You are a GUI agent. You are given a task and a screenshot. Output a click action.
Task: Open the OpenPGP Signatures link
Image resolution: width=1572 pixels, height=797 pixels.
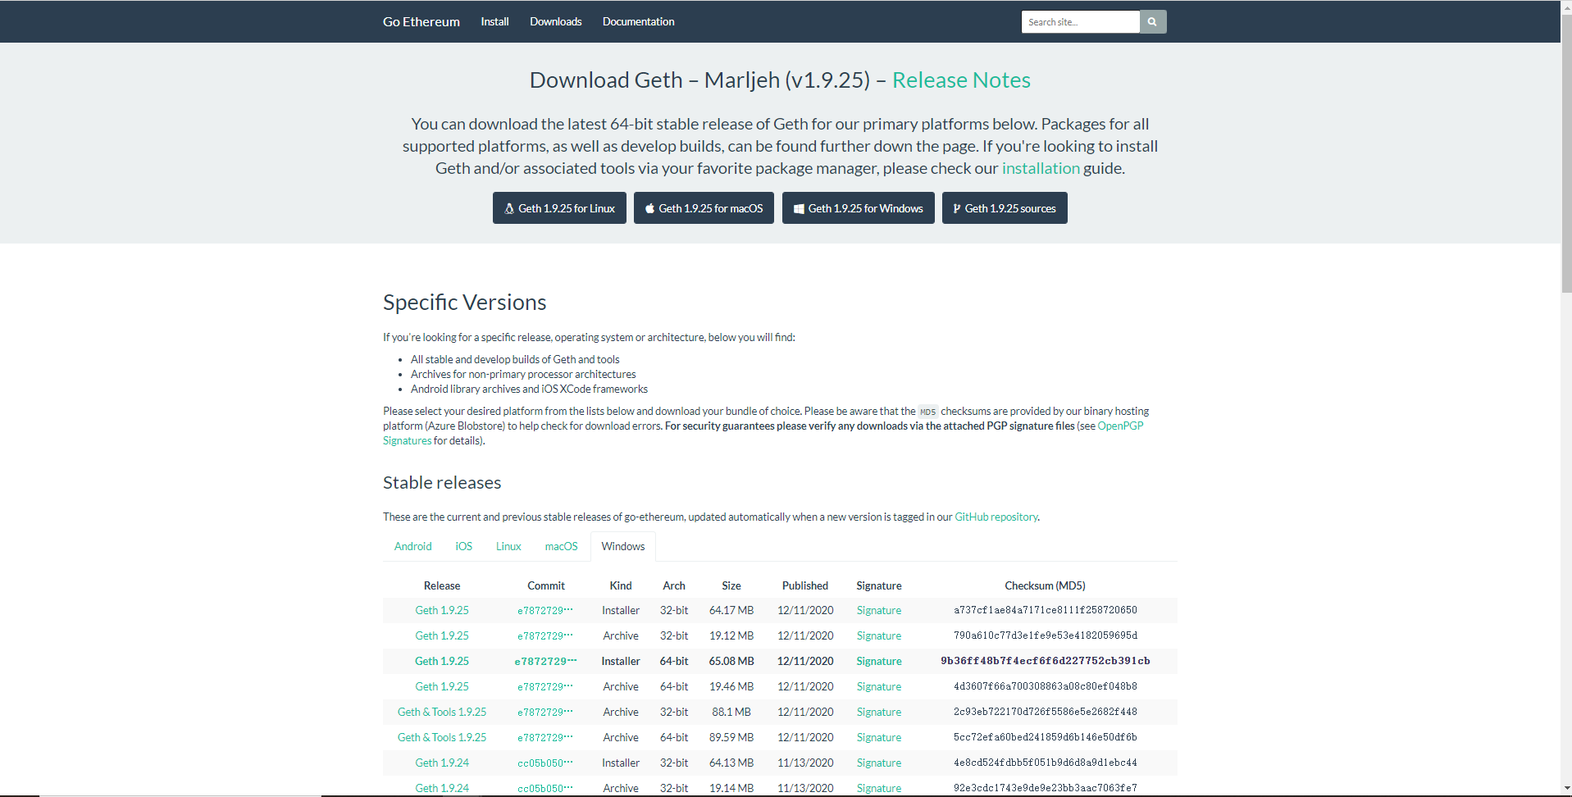pos(1120,426)
